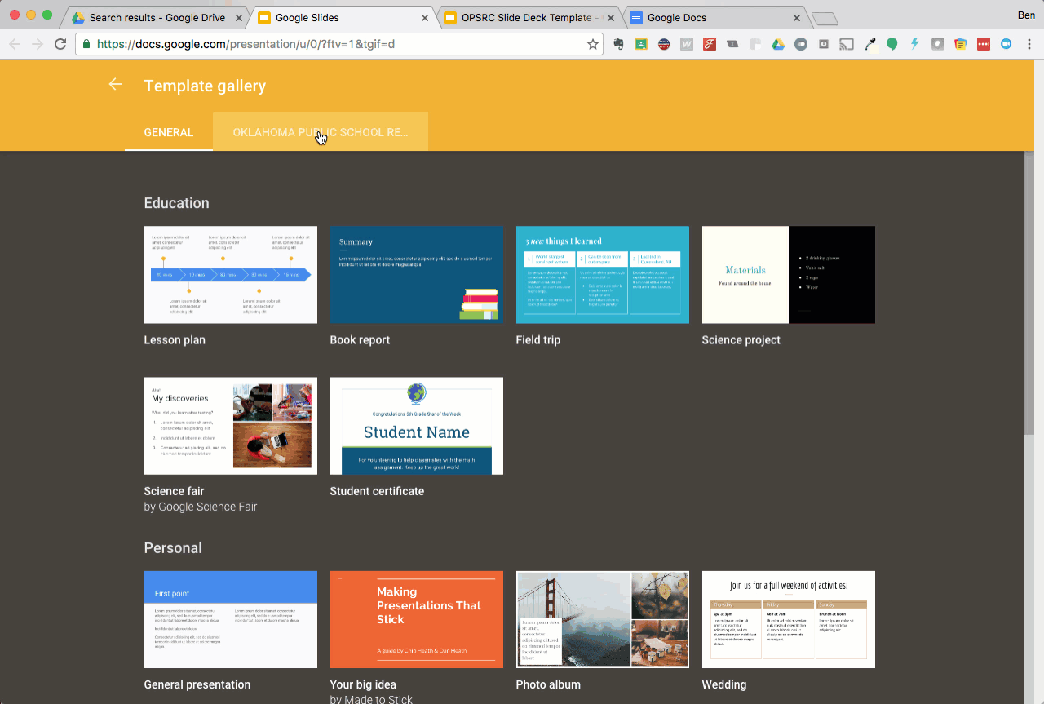Choose the Your big idea template thumbnail

click(417, 620)
